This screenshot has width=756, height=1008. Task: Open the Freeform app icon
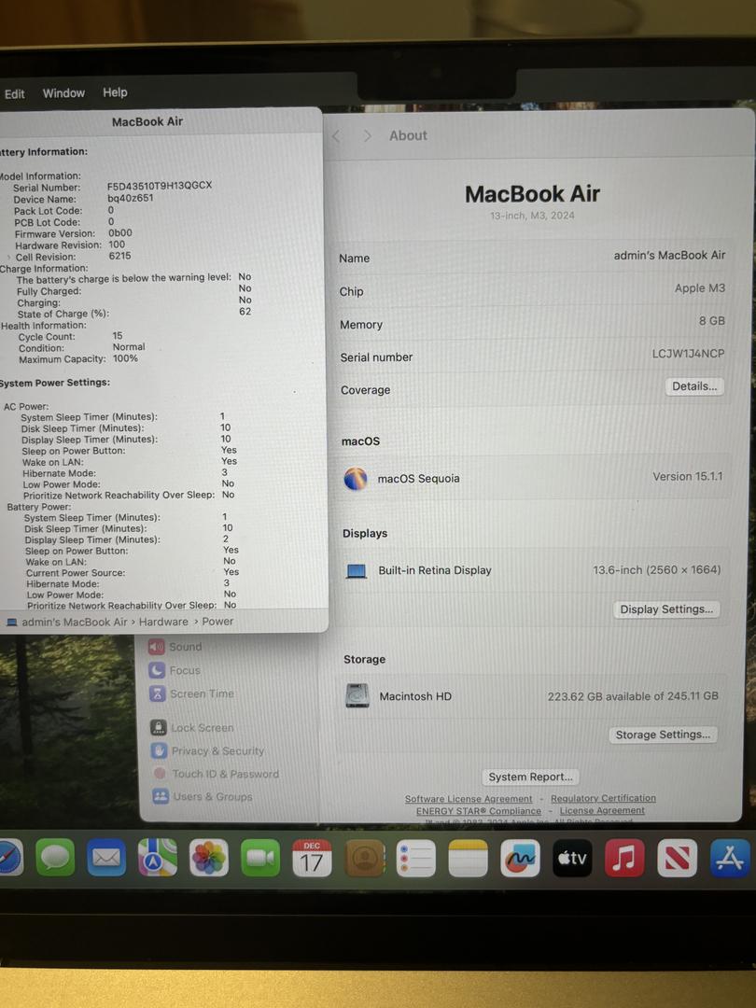[520, 858]
